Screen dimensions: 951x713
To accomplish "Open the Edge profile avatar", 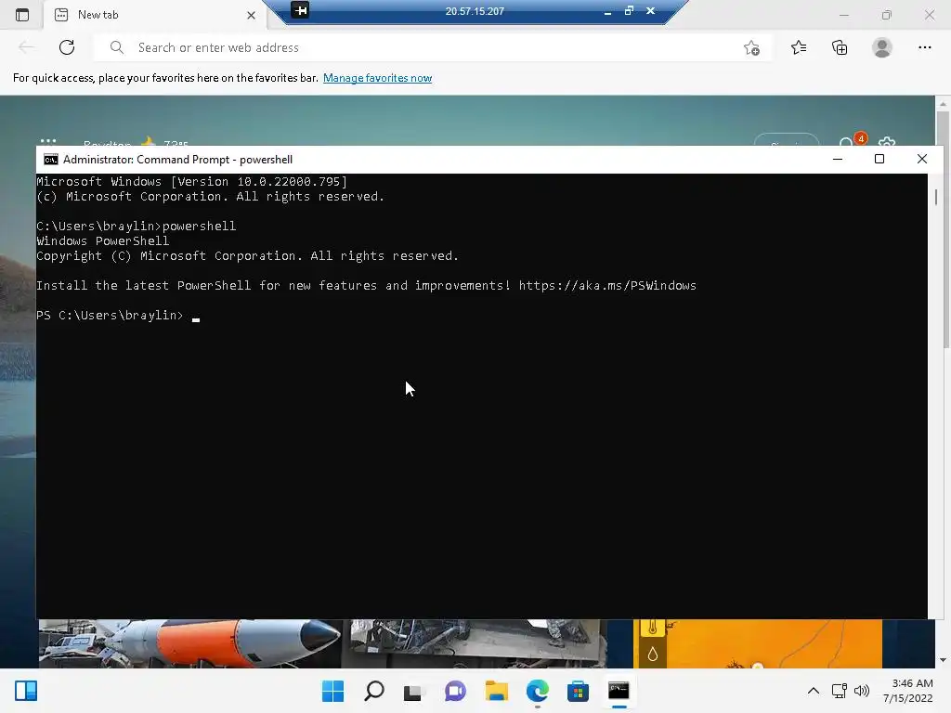I will [882, 47].
